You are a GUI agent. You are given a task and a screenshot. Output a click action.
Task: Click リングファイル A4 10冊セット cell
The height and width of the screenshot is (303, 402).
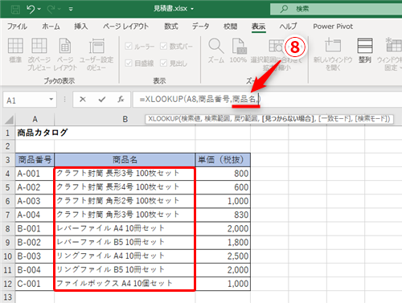125,256
